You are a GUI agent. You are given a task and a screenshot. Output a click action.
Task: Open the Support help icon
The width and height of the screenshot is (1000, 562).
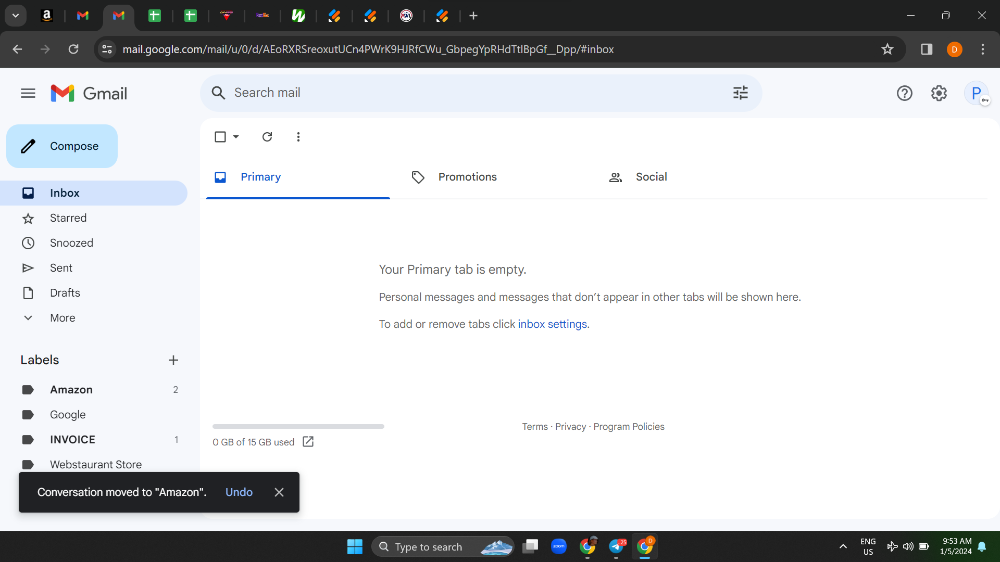click(x=905, y=93)
